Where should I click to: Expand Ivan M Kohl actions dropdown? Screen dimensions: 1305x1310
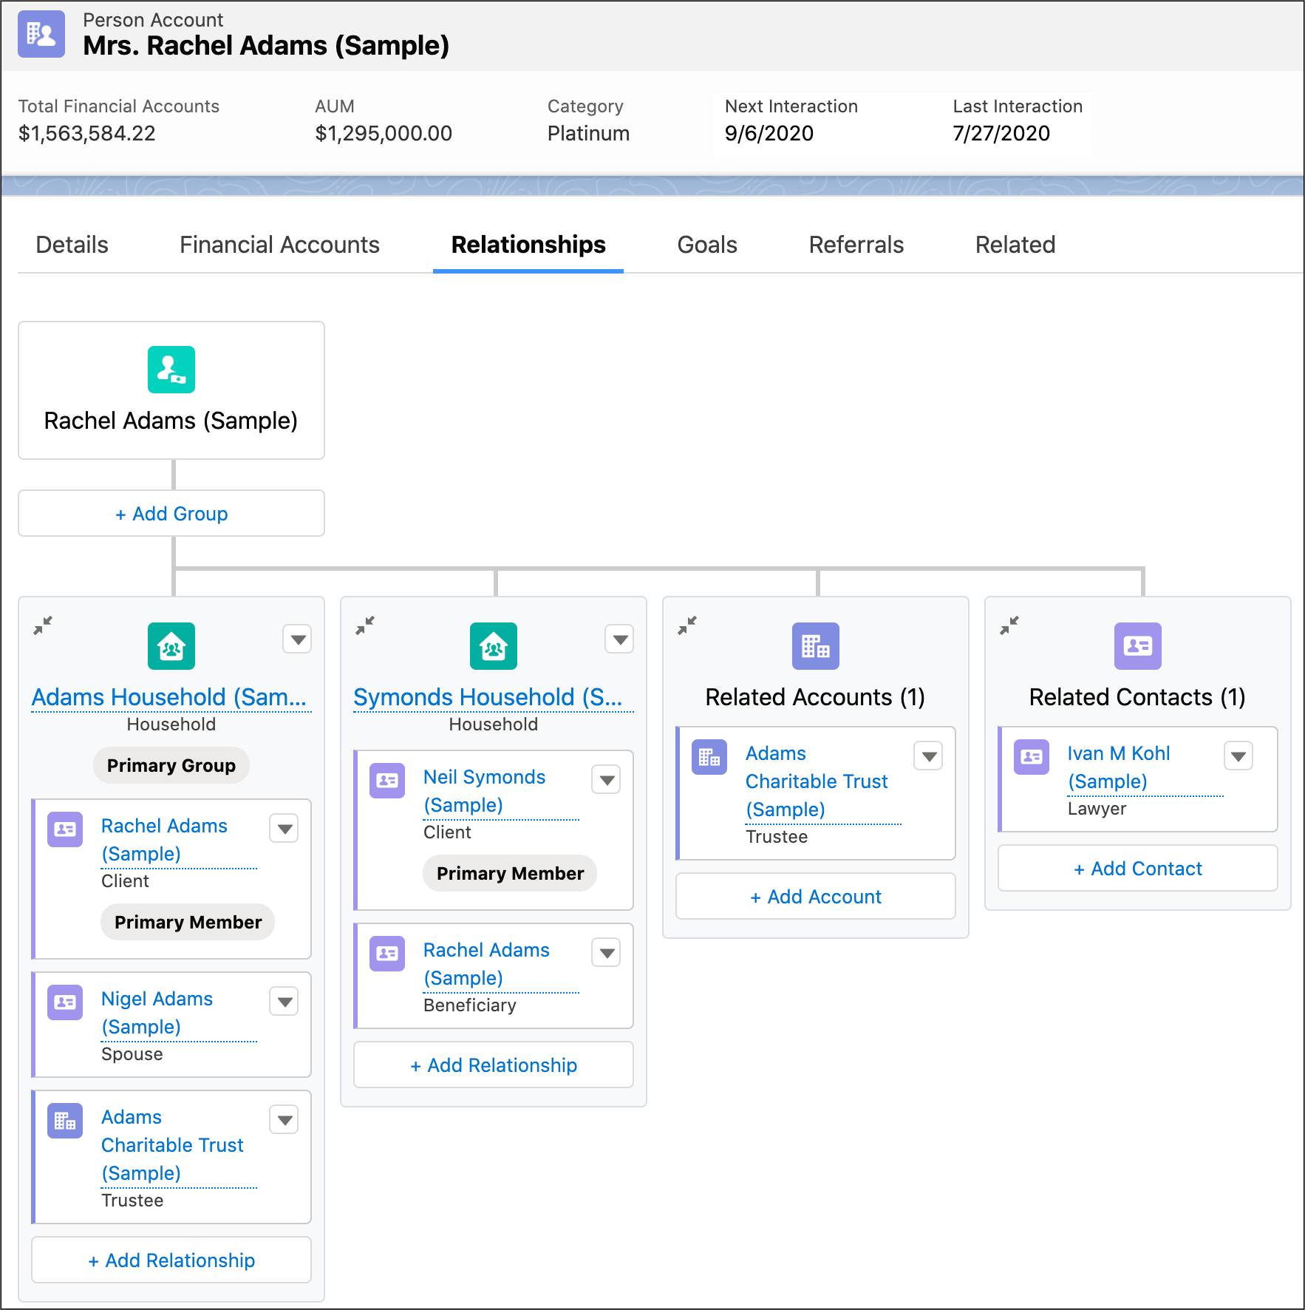tap(1238, 756)
